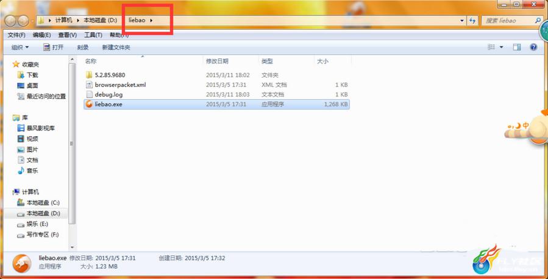
Task: Open the 帮助(H) menu
Action: coord(119,35)
